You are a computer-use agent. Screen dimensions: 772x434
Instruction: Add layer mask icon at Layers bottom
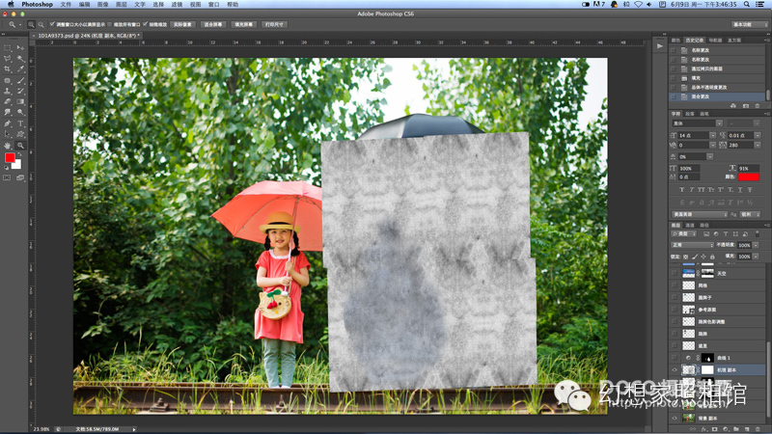(714, 429)
